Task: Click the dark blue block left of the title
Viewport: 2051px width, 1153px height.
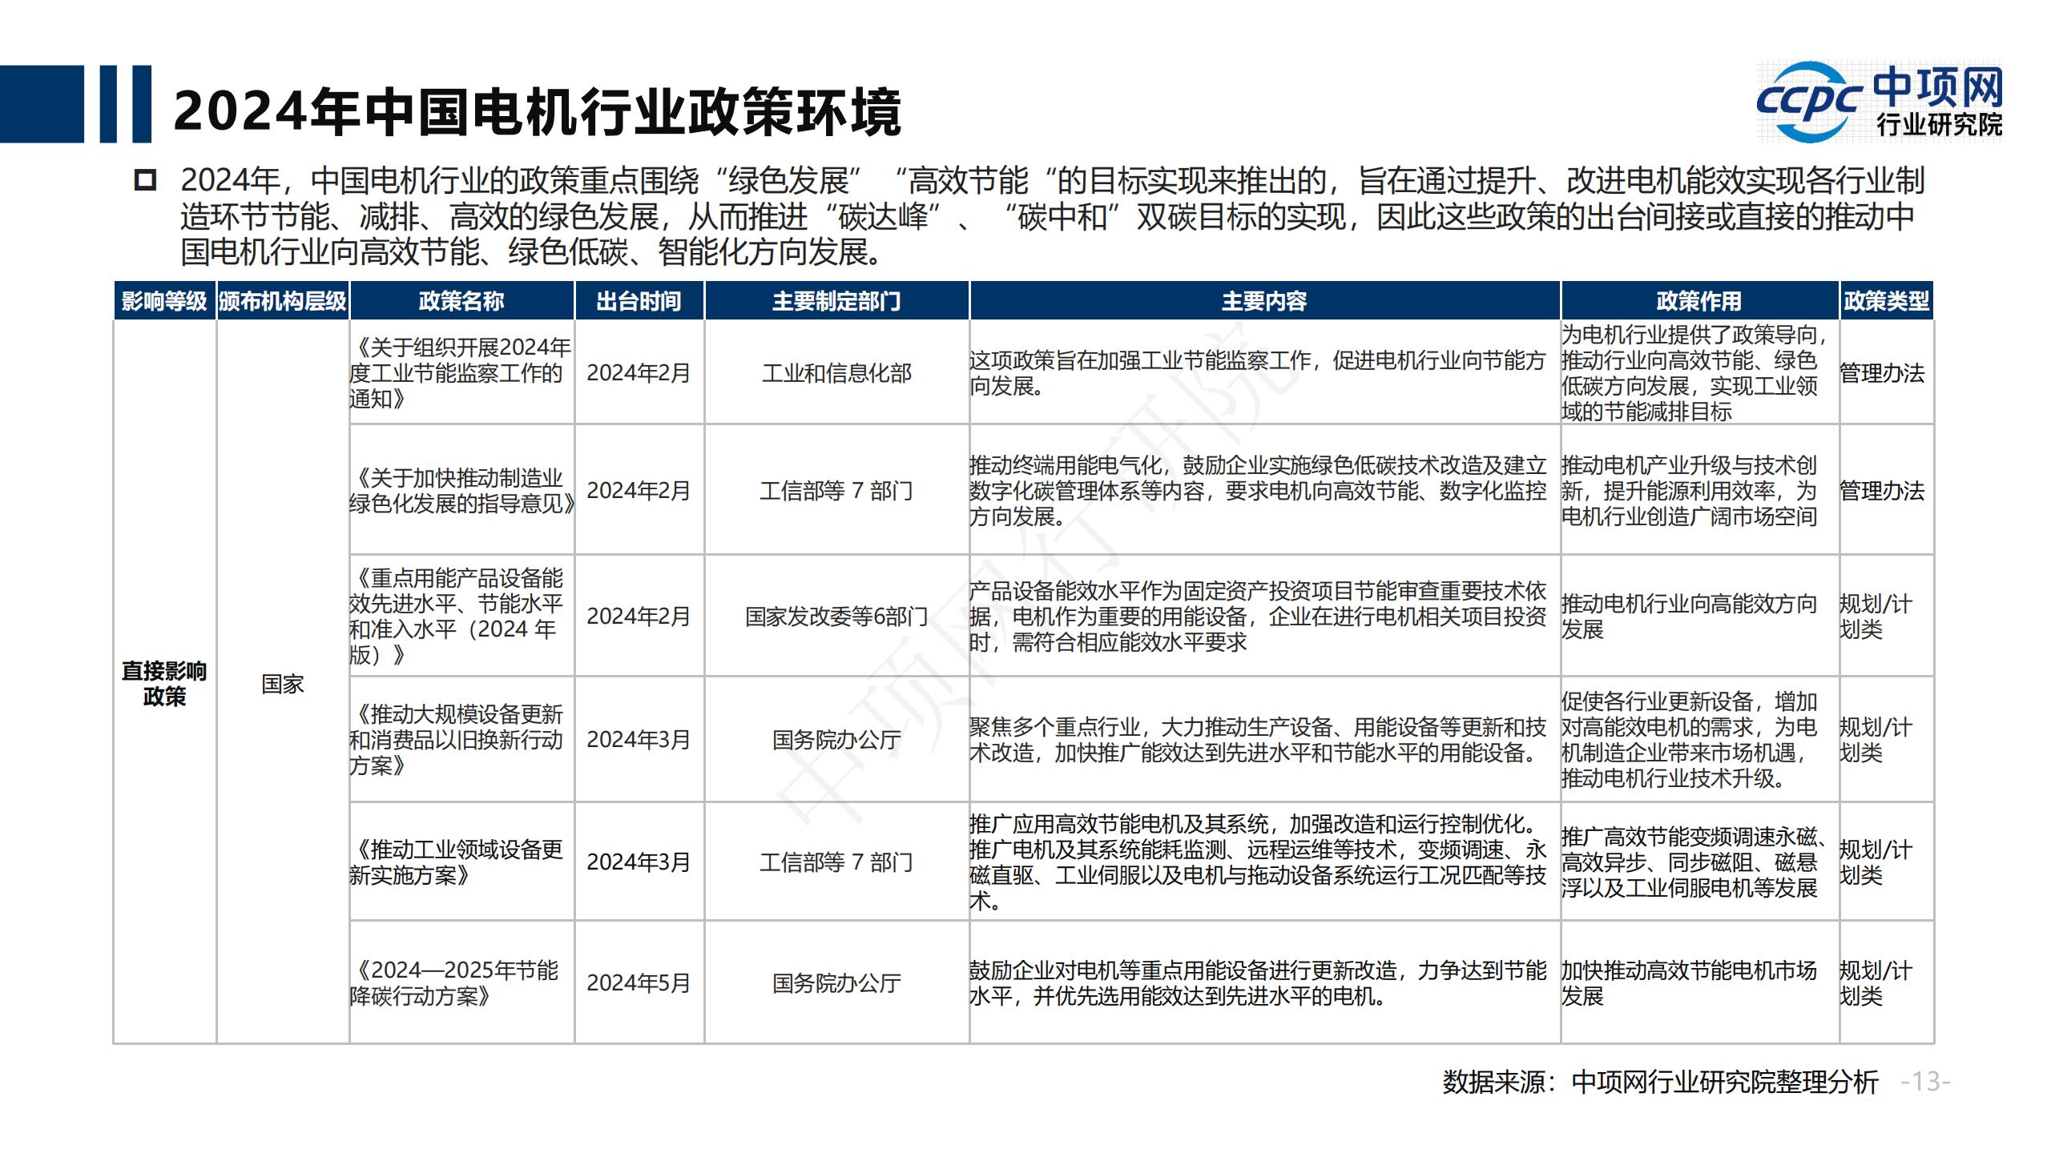Action: click(42, 104)
